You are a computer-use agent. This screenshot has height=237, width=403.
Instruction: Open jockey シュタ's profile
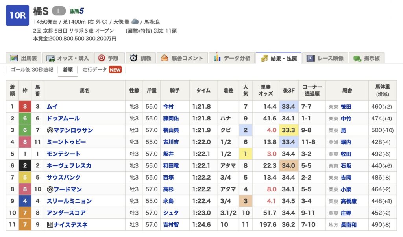coord(171,213)
